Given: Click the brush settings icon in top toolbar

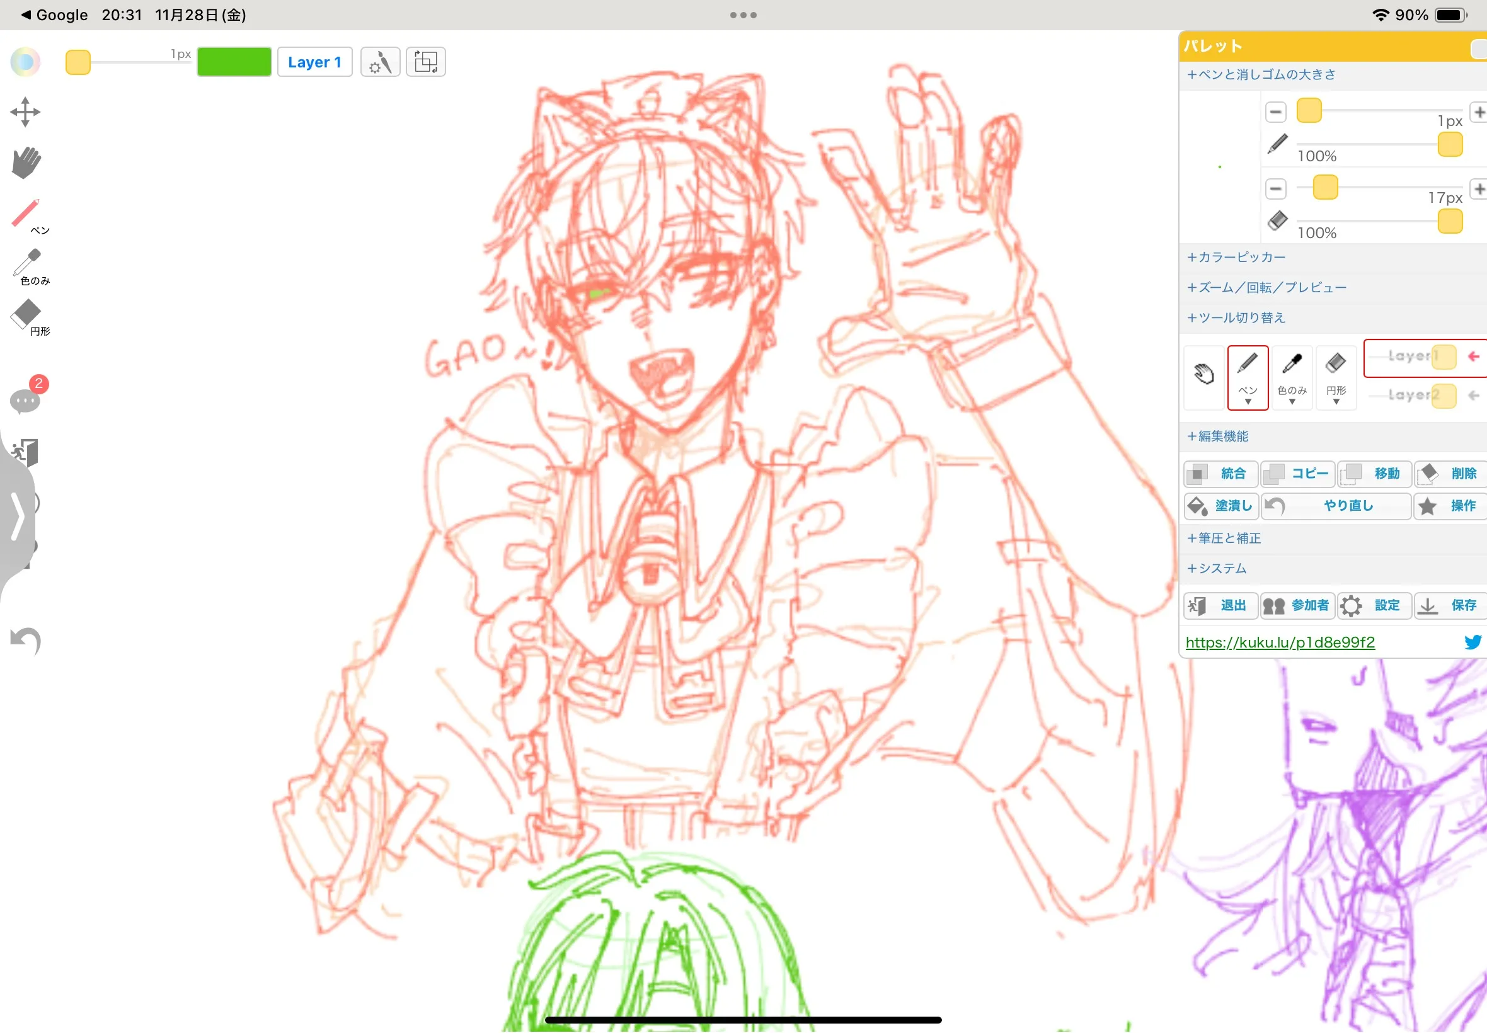Looking at the screenshot, I should pos(380,62).
